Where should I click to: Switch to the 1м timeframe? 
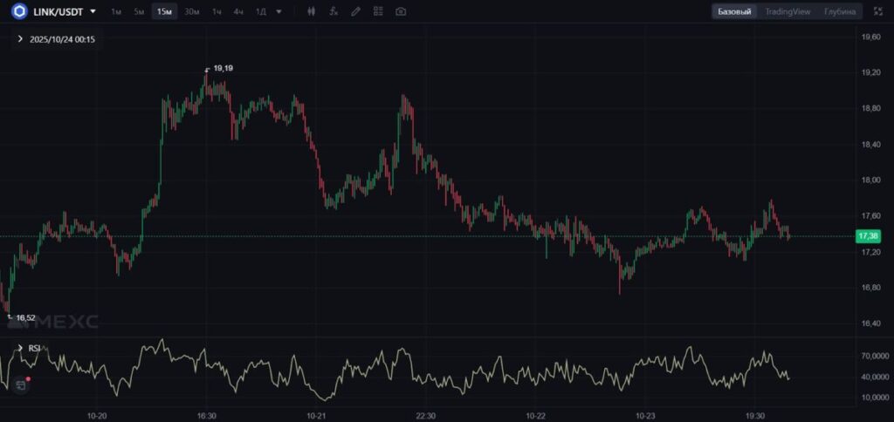[x=116, y=12]
